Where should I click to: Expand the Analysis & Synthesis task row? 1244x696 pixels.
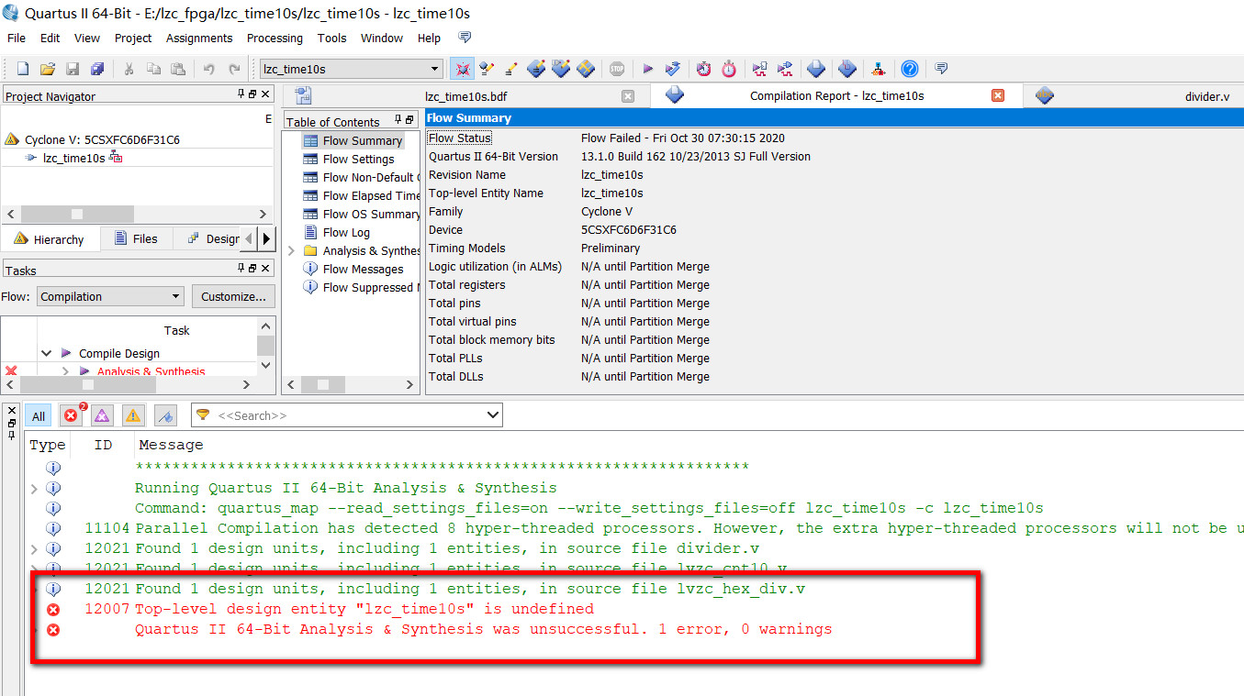coord(65,371)
